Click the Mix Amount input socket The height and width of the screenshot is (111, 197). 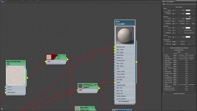[x=6, y=92]
